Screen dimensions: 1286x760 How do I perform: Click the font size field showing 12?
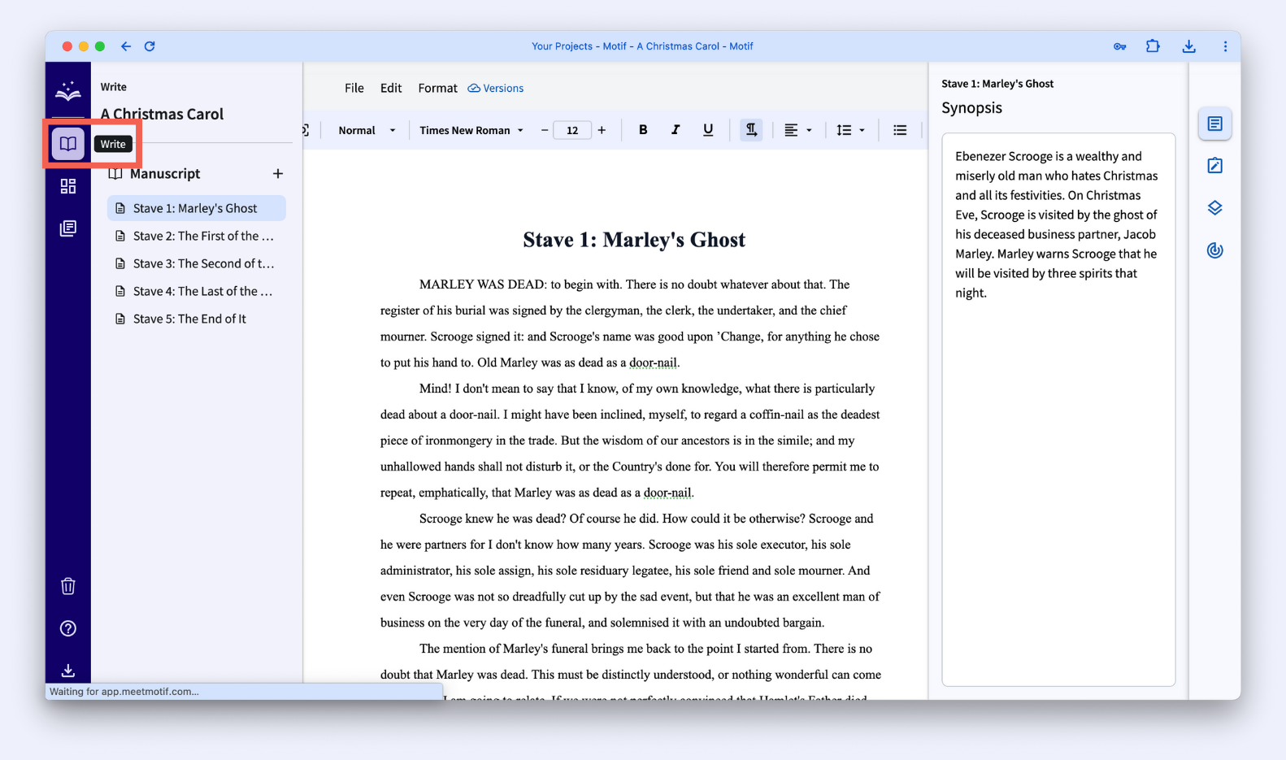pyautogui.click(x=572, y=130)
